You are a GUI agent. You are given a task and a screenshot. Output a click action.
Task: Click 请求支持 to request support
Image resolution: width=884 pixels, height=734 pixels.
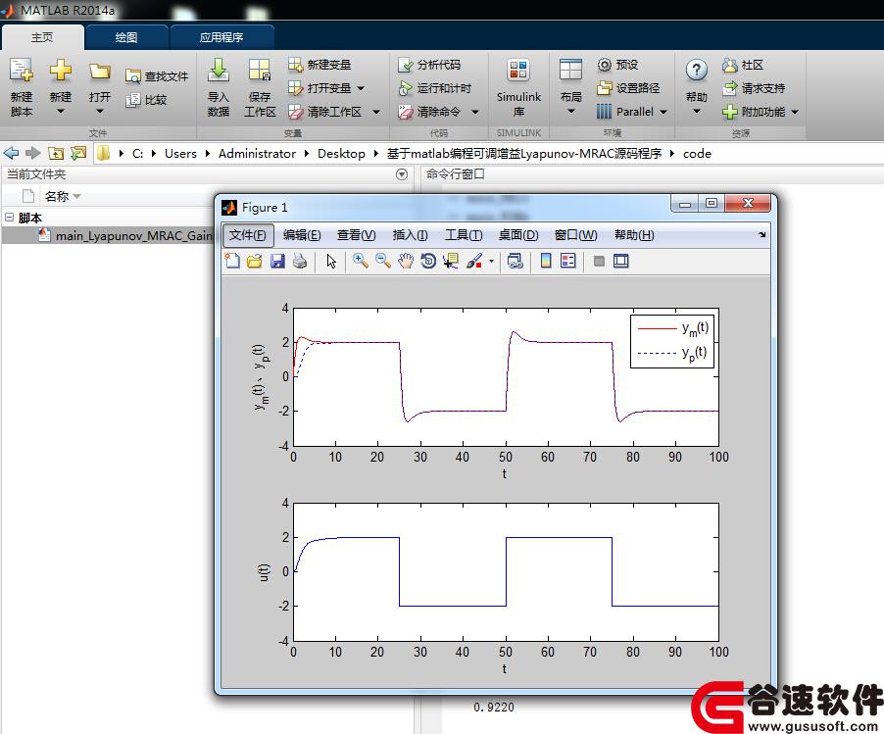pyautogui.click(x=754, y=88)
